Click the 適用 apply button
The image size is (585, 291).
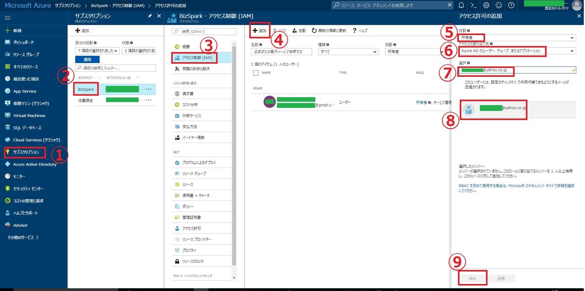[x=87, y=59]
